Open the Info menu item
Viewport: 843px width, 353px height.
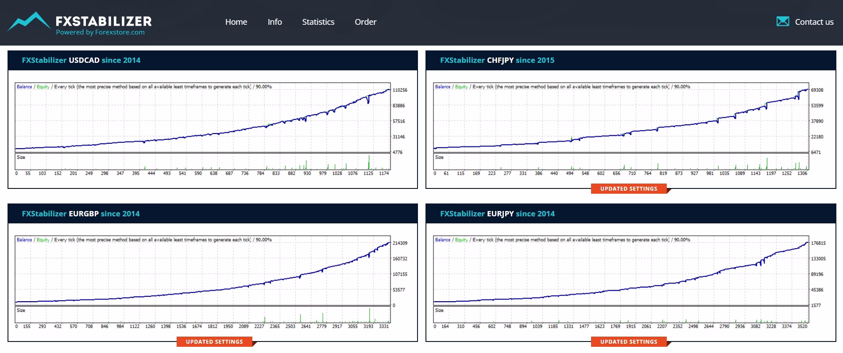pyautogui.click(x=275, y=22)
